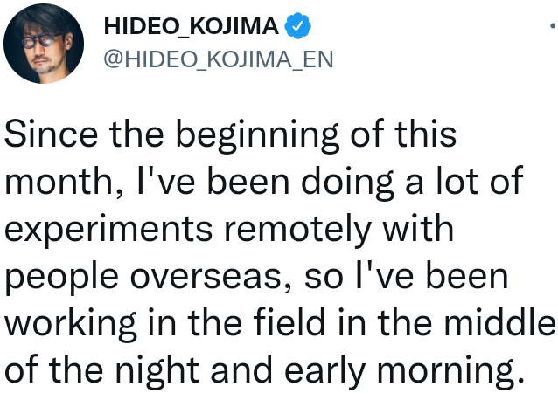Click the word "people" in the tweet
558x393 pixels.
click(61, 279)
